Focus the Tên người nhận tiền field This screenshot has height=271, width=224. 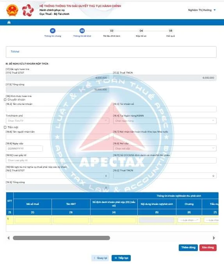coord(57,137)
